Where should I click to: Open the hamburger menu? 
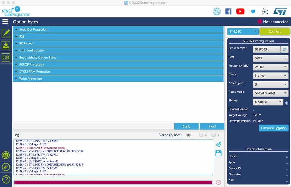click(5, 22)
